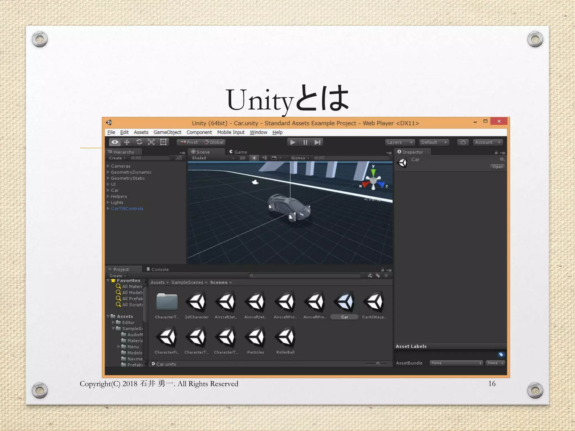Click the red X axis gizmo cone

point(365,184)
